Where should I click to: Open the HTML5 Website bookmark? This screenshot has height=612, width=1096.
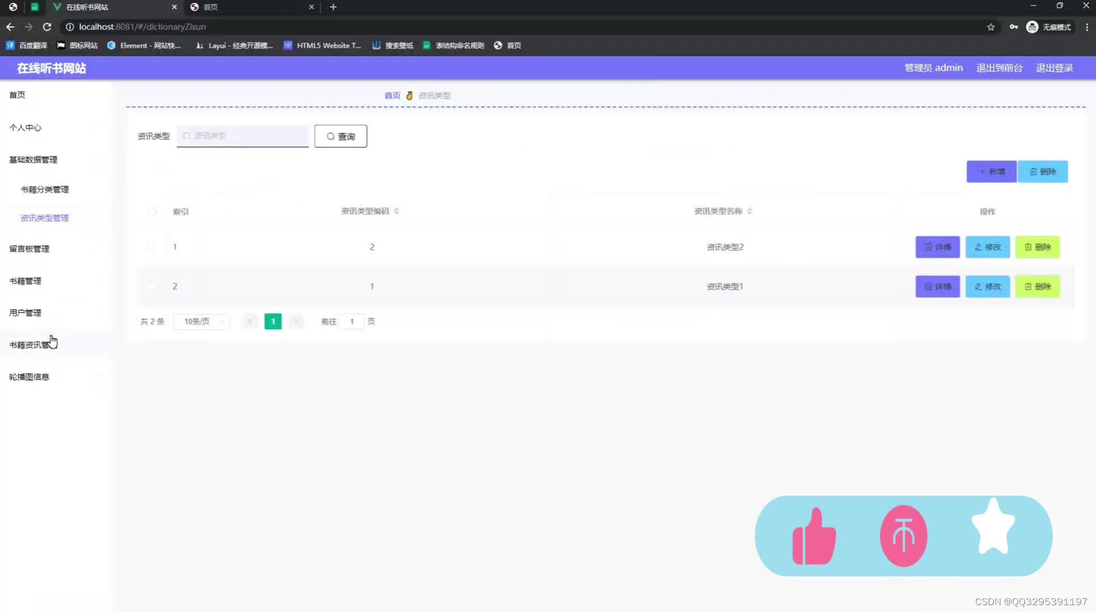pos(322,45)
